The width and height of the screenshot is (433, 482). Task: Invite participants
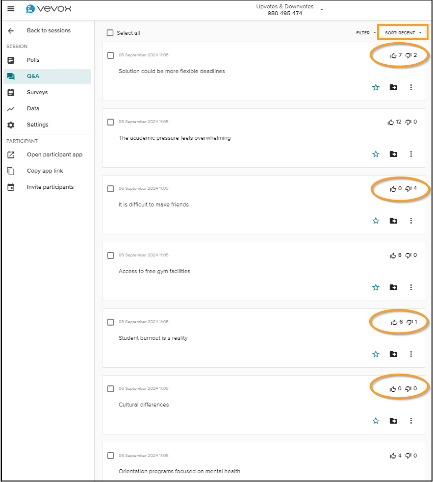pyautogui.click(x=48, y=187)
